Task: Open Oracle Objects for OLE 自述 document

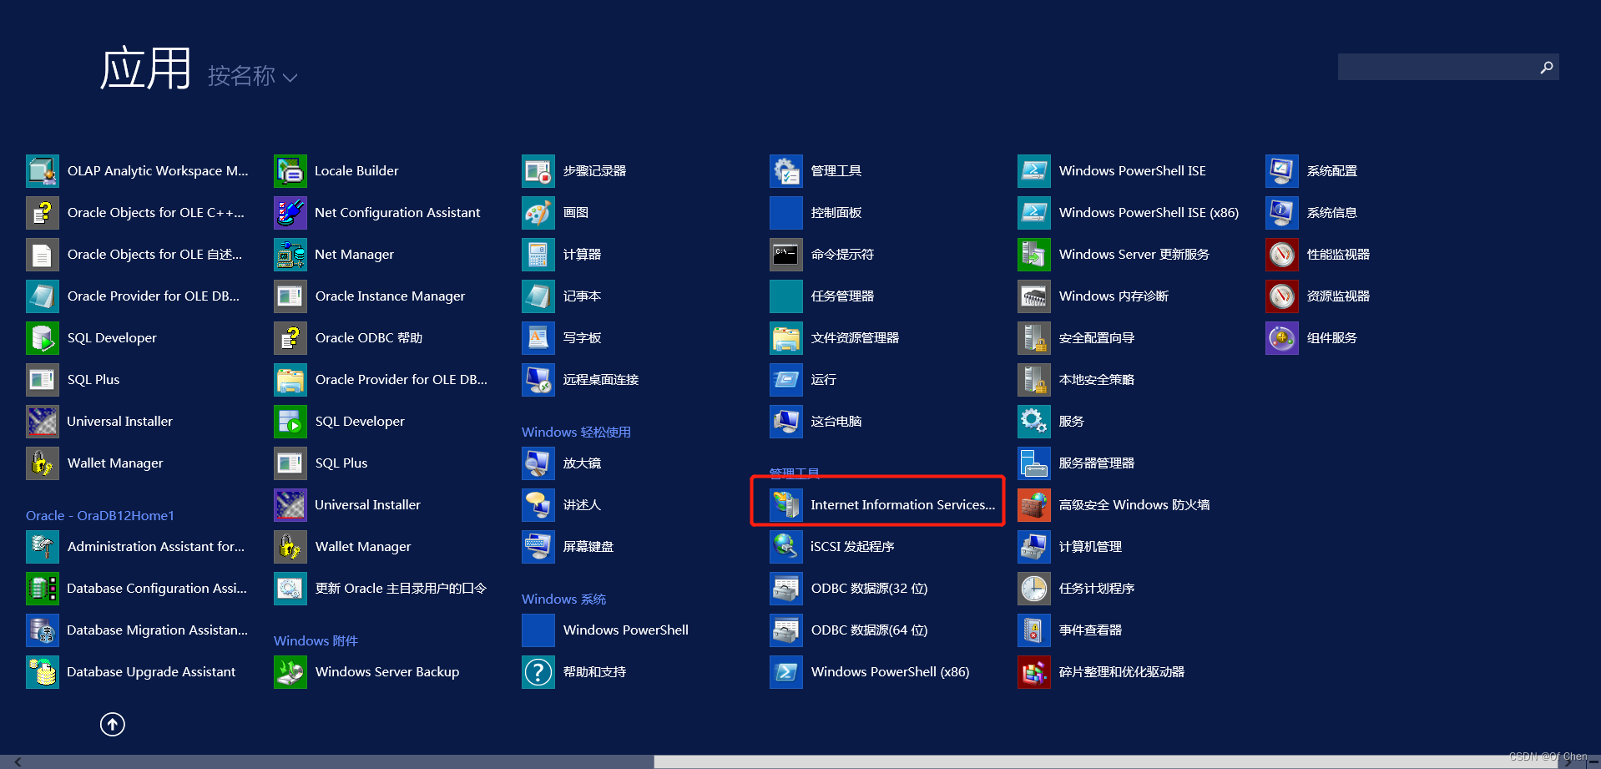Action: [x=134, y=255]
